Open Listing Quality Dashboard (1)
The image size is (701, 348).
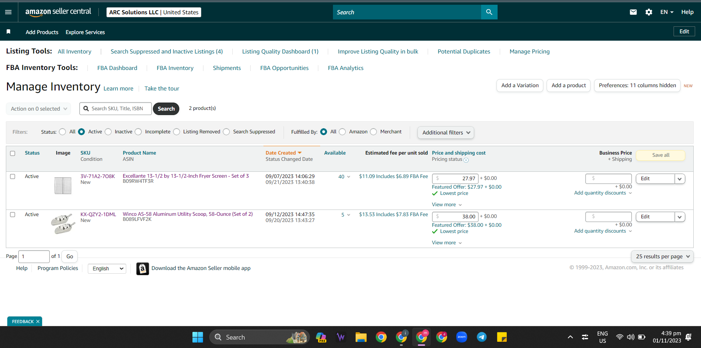[x=280, y=52]
